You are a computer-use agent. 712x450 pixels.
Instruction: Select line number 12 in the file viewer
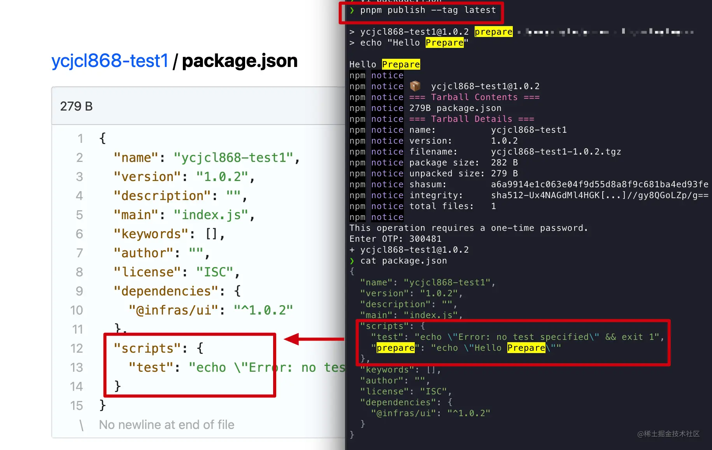pyautogui.click(x=77, y=348)
